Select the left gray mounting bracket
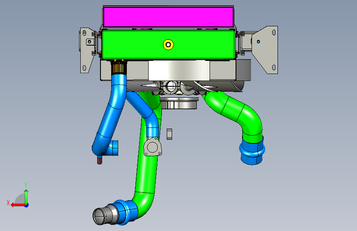This screenshot has height=231, width=357. click(x=88, y=50)
